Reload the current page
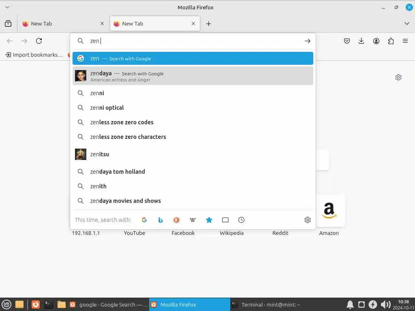The height and width of the screenshot is (311, 415). (39, 41)
